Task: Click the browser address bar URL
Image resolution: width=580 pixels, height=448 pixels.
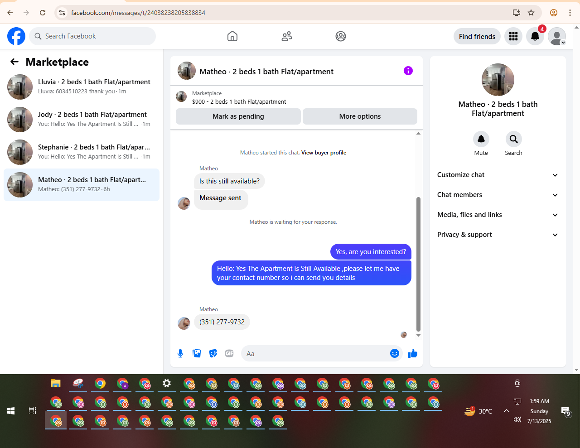Action: coord(138,13)
